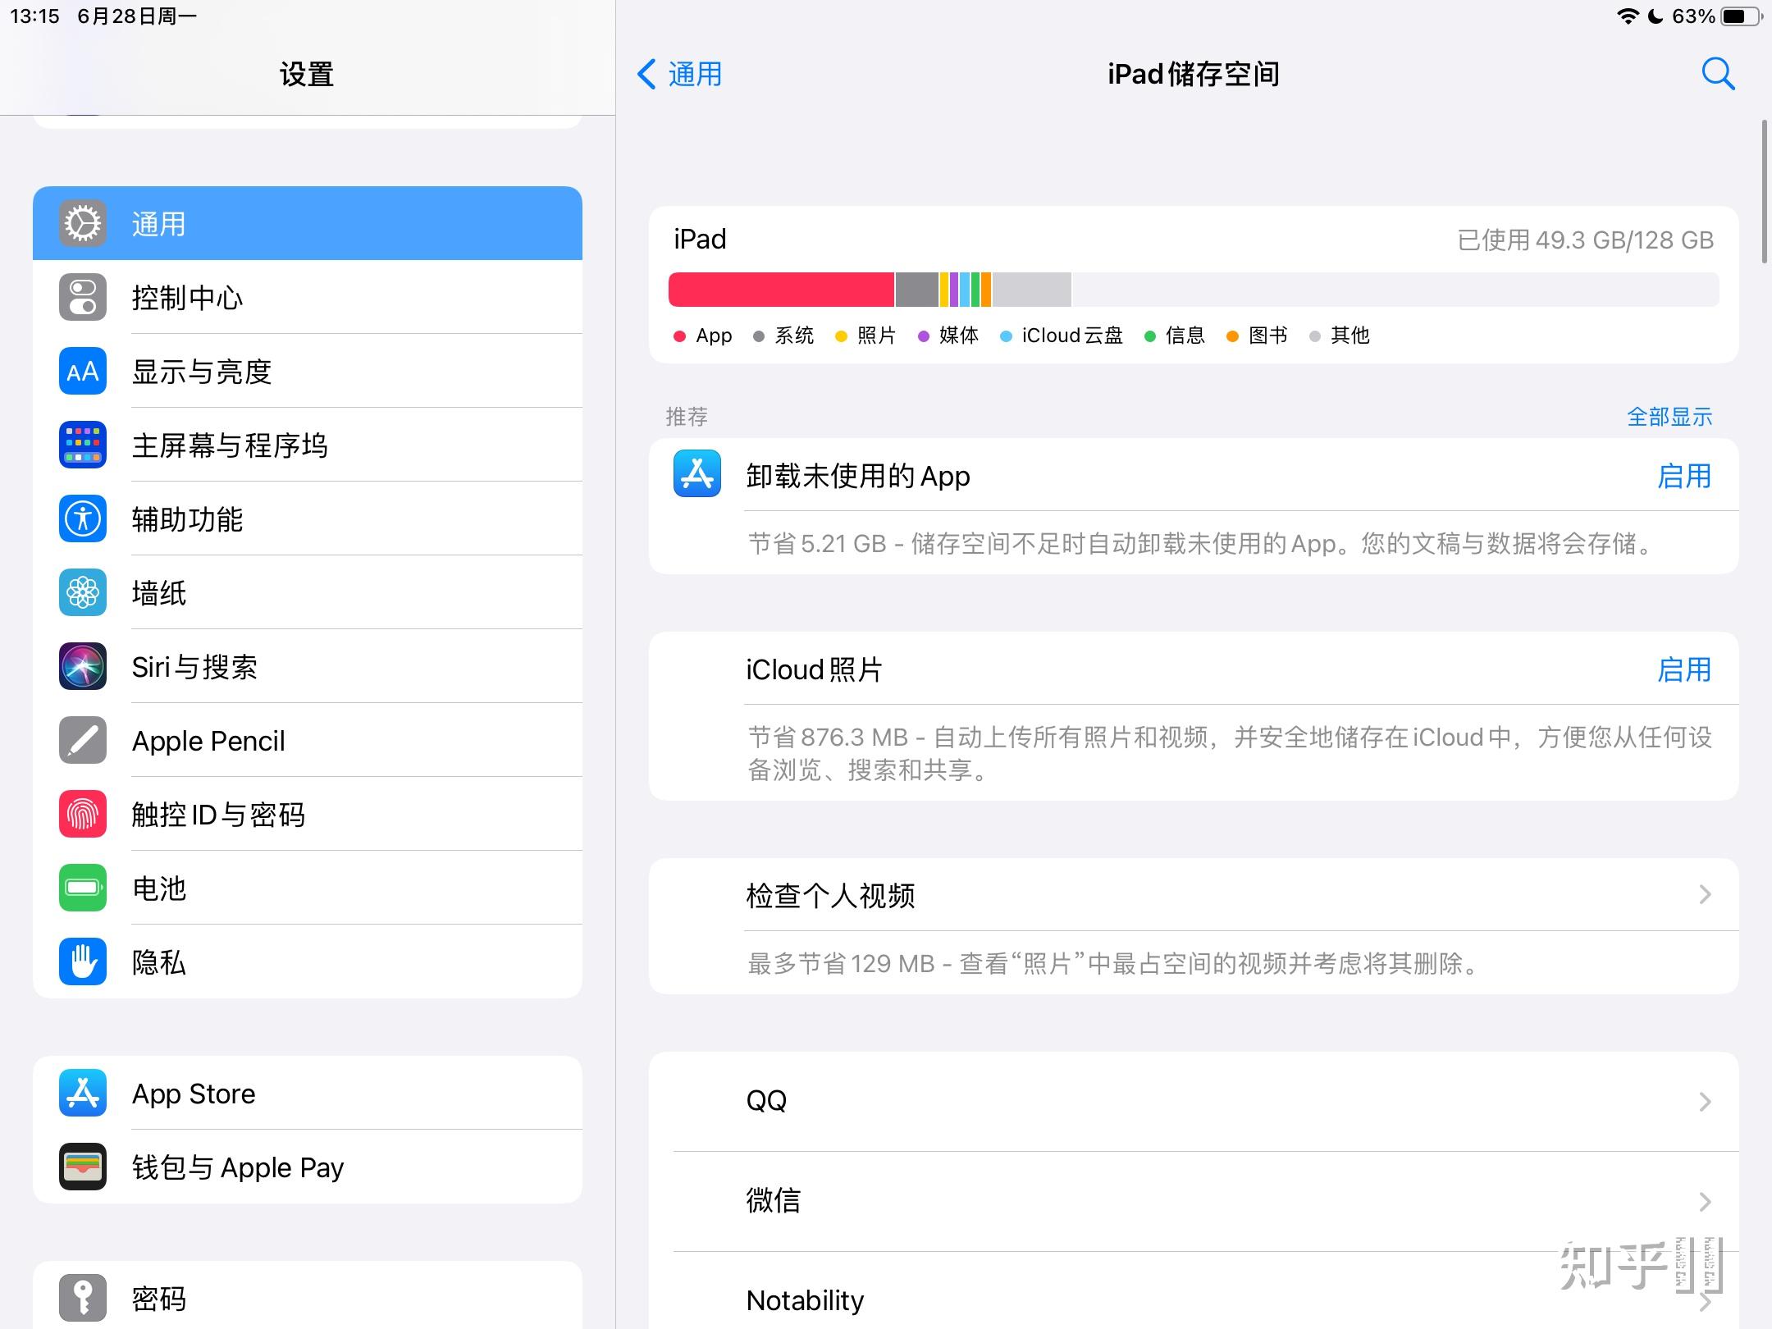Open 触控 ID 与密码 settings
1772x1329 pixels.
coord(308,814)
